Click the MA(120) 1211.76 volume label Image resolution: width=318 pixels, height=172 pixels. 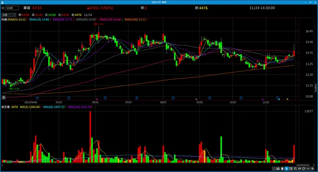80,107
